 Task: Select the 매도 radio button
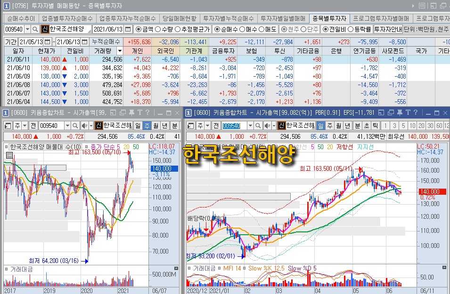point(262,29)
